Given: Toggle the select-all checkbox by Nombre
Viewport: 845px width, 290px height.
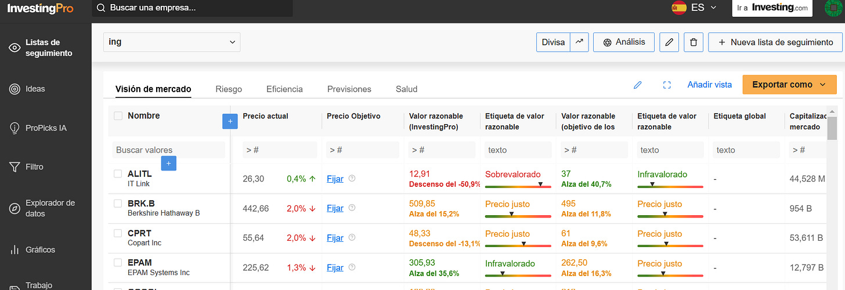Looking at the screenshot, I should coord(118,116).
